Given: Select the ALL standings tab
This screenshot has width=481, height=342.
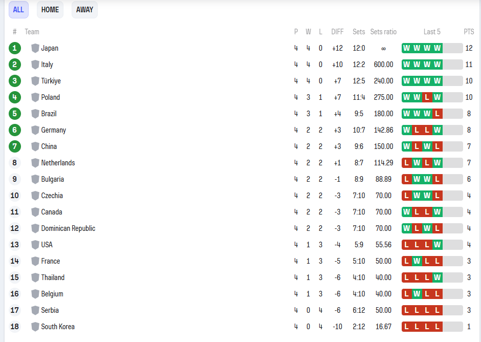Looking at the screenshot, I should (x=18, y=10).
